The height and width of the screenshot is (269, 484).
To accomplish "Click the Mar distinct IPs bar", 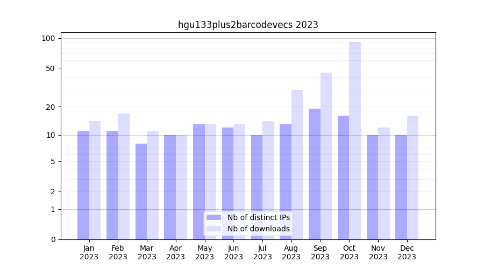I will [141, 191].
